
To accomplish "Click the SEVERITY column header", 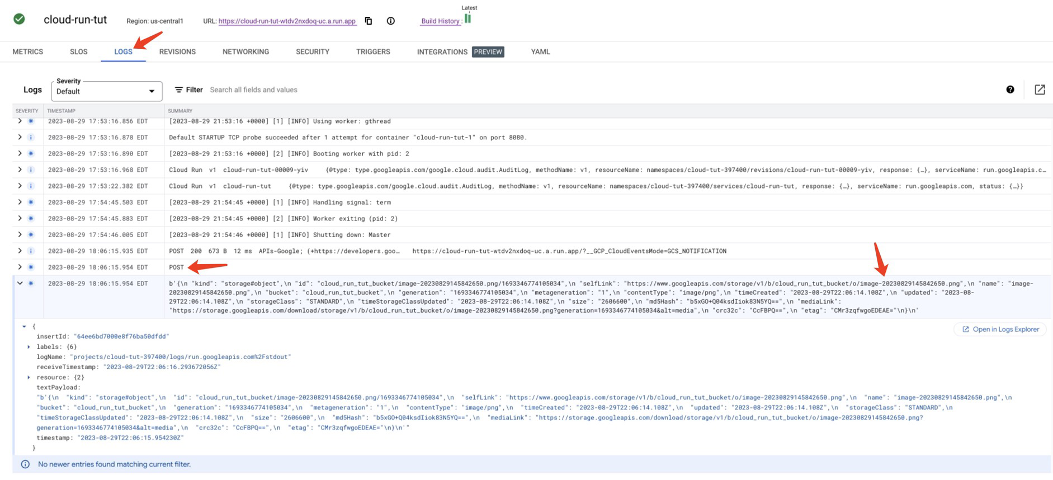I will point(27,111).
